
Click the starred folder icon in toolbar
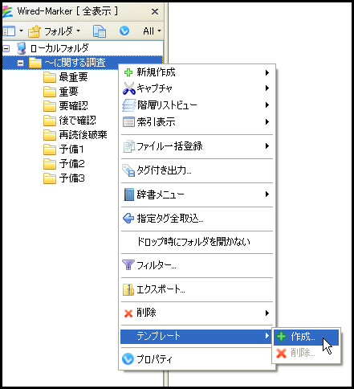pos(35,31)
